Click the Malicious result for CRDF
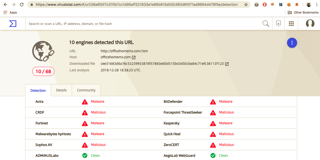The image size is (320, 160). [x=98, y=113]
